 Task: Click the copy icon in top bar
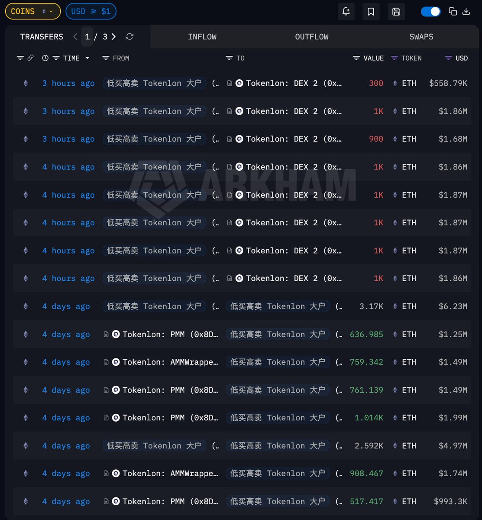click(x=453, y=12)
